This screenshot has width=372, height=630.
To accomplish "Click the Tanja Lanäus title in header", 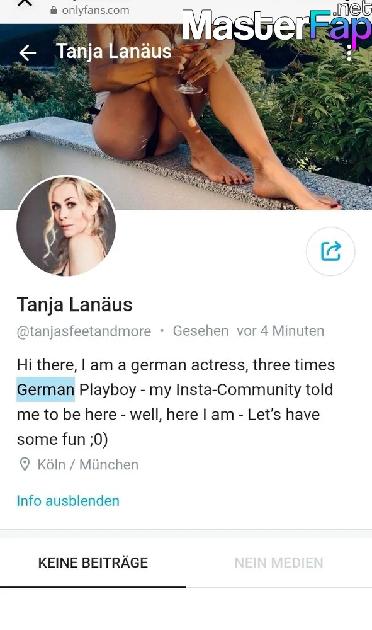I will tap(114, 52).
